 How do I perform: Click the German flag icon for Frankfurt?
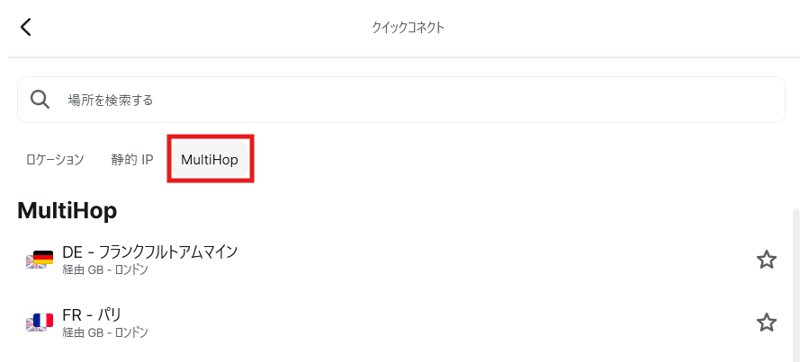43,259
